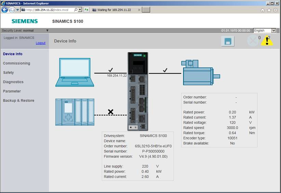Click the motor Rated voltage 120 value
The image size is (281, 193).
coord(232,122)
